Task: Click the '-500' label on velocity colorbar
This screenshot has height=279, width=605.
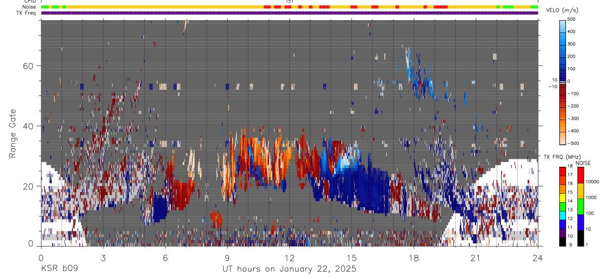Action: click(x=572, y=143)
